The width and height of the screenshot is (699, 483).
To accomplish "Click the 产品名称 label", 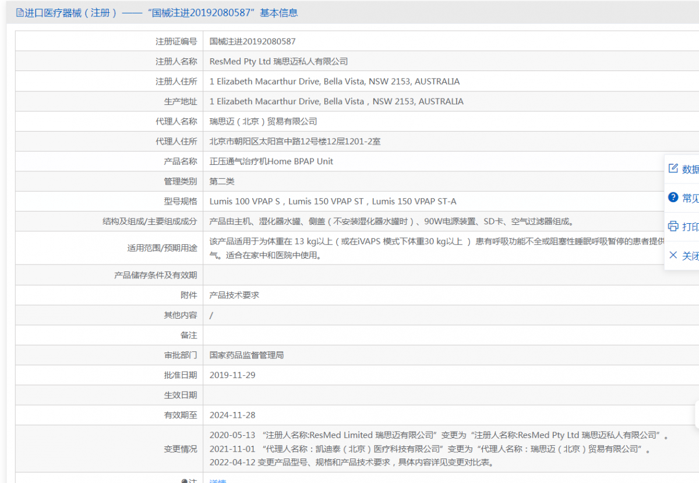I will (181, 161).
